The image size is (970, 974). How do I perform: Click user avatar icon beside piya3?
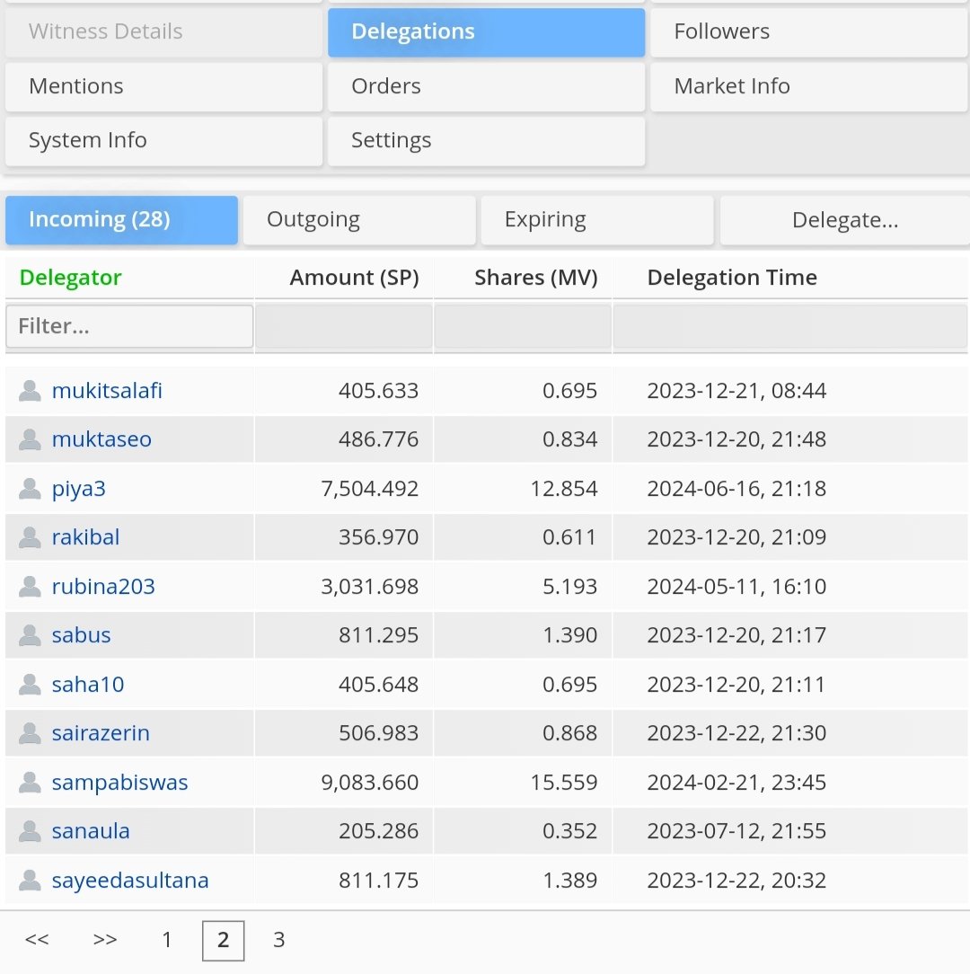tap(30, 488)
